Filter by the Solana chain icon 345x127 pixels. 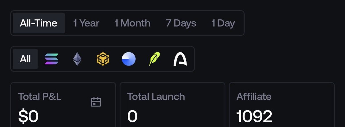pos(52,59)
